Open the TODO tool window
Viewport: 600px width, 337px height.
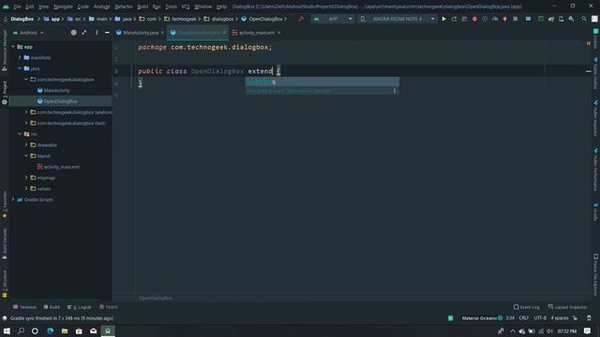tap(109, 307)
